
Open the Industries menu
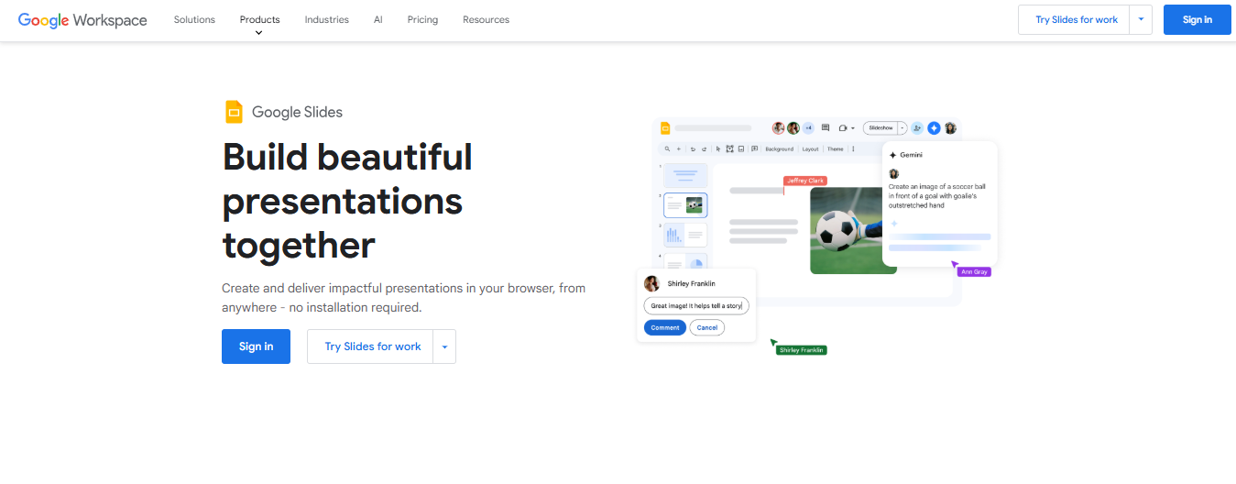(327, 19)
